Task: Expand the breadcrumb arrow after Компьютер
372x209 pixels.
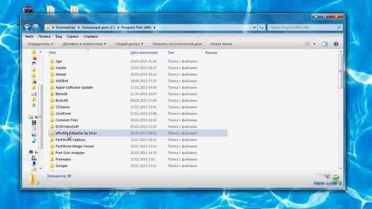Action: [x=78, y=27]
